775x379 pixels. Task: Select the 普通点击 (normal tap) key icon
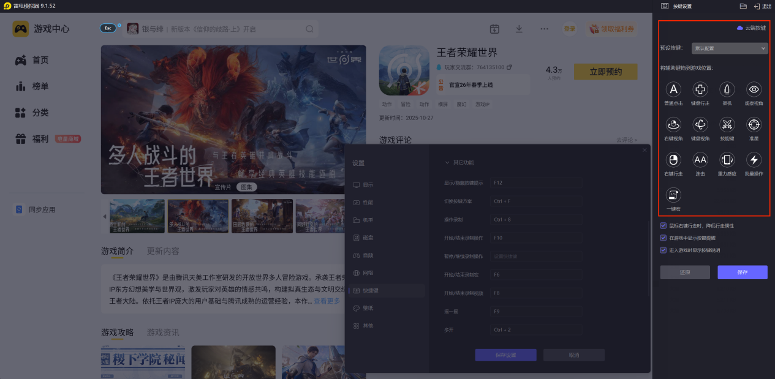[x=673, y=90]
